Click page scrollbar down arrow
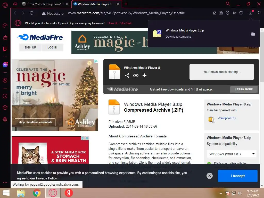Screen dimensions: 264x198 pyautogui.click(x=262, y=186)
